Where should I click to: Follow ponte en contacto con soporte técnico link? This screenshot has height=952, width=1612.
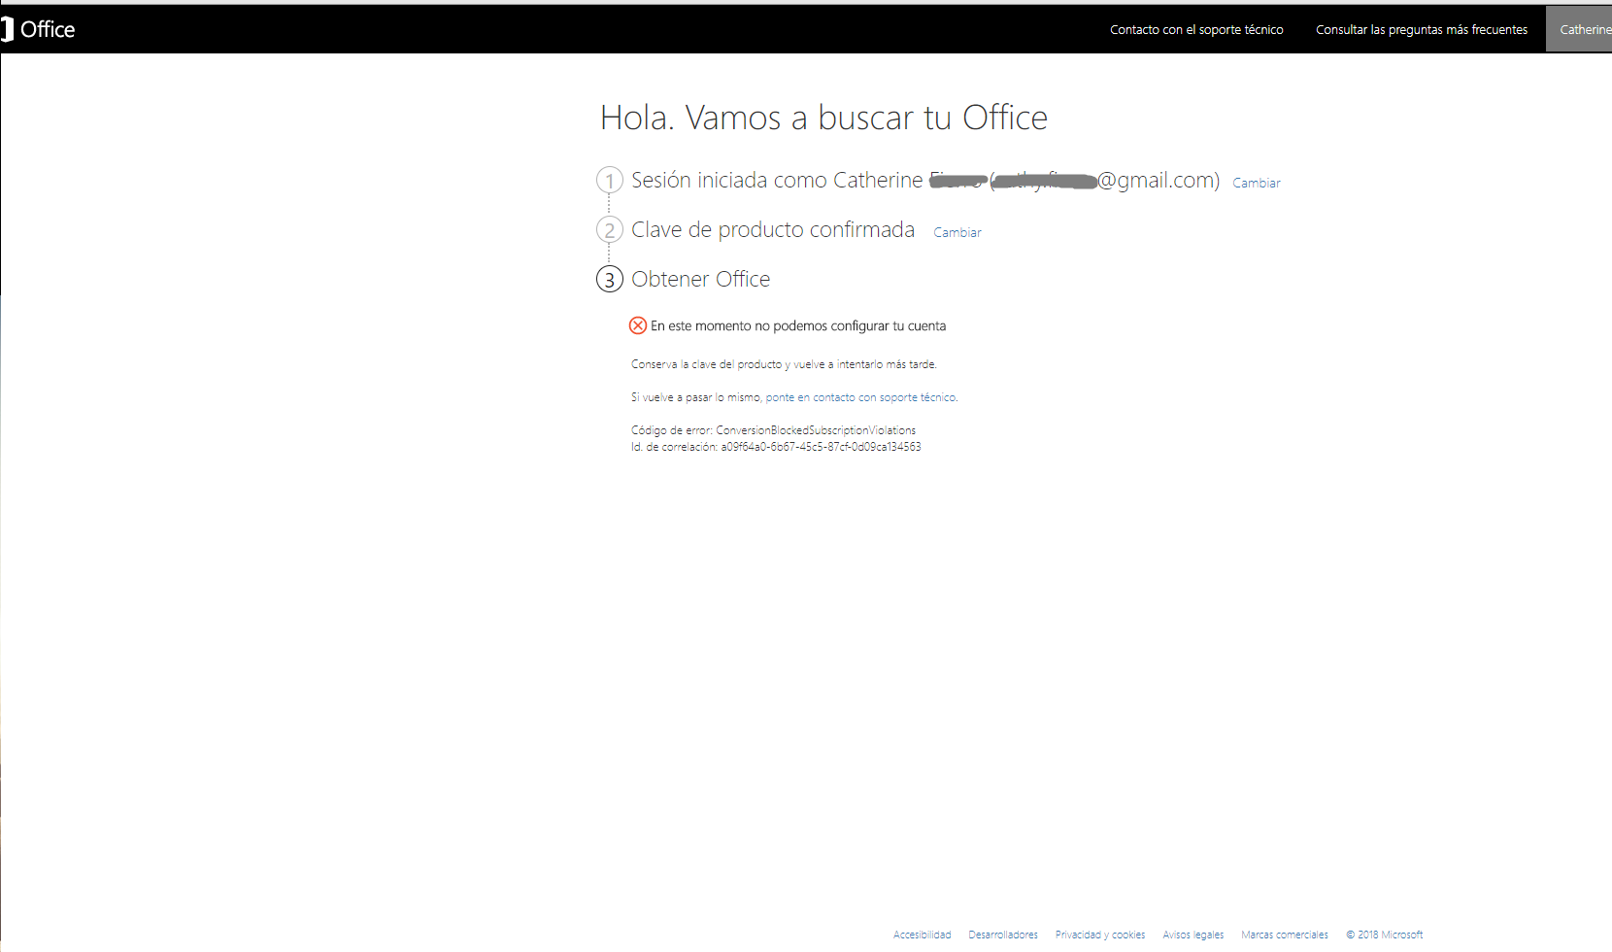tap(860, 397)
